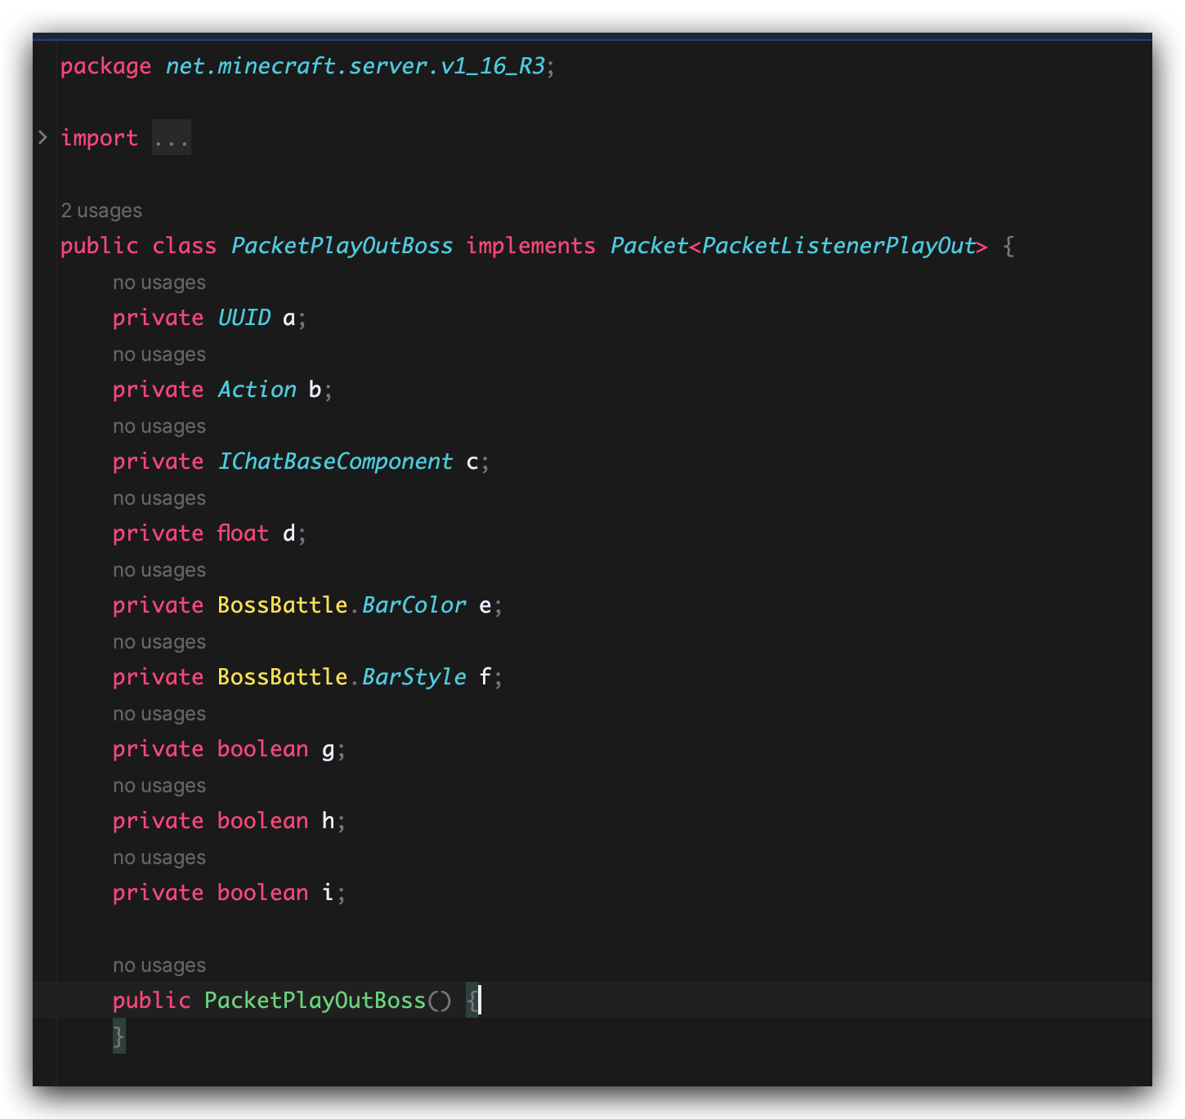The height and width of the screenshot is (1119, 1185).
Task: Click the IChatBaseComponent type name
Action: click(x=335, y=461)
